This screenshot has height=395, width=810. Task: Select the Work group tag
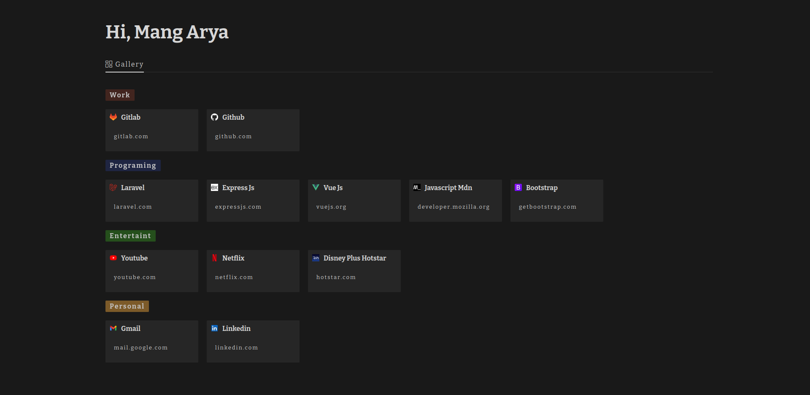(x=120, y=95)
